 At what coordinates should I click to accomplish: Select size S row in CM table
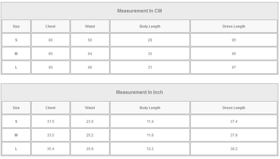pos(140,40)
